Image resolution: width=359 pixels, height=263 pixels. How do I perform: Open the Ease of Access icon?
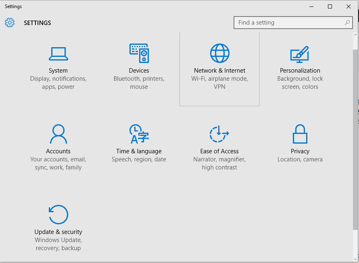[x=219, y=134]
